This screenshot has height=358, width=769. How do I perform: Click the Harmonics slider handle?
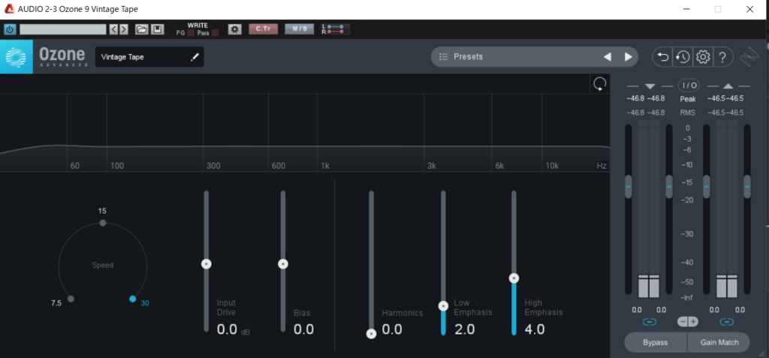(371, 334)
